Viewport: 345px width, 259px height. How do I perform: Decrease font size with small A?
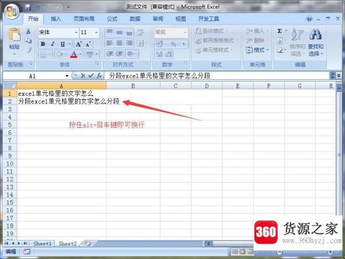(x=88, y=44)
